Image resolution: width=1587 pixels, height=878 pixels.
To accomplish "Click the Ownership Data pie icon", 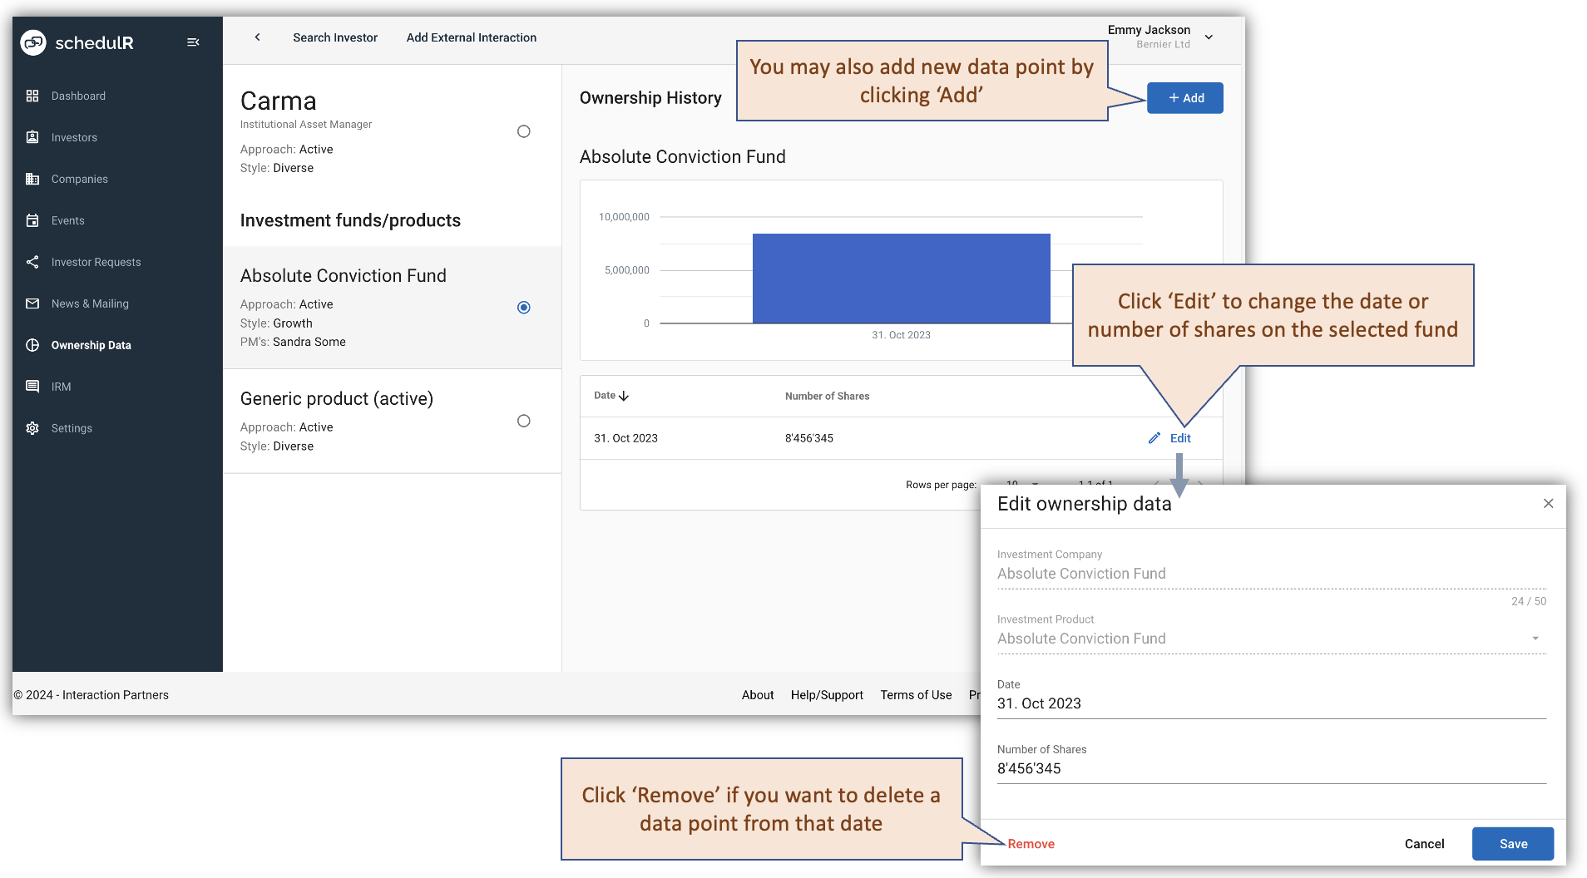I will pos(32,345).
